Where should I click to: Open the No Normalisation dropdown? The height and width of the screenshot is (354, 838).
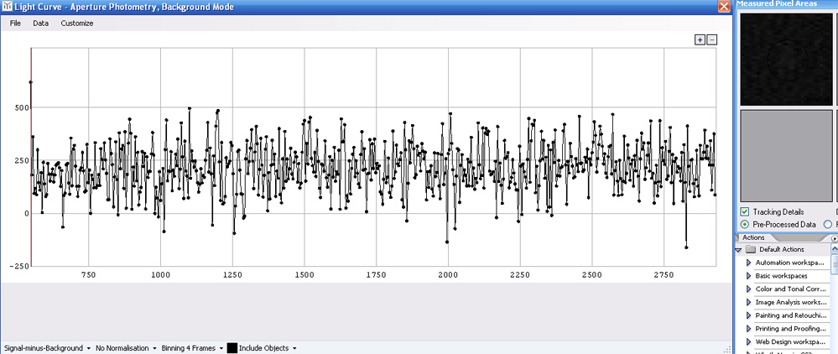pos(126,348)
